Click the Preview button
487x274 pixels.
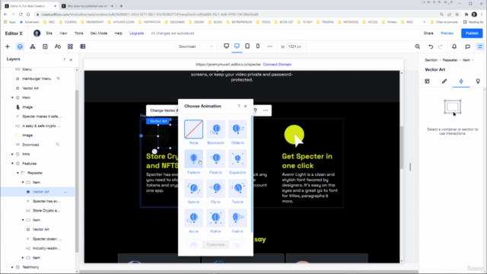point(447,33)
